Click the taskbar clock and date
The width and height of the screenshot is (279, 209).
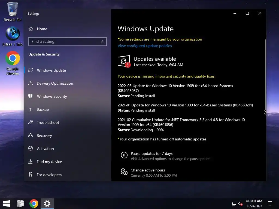tap(254, 204)
